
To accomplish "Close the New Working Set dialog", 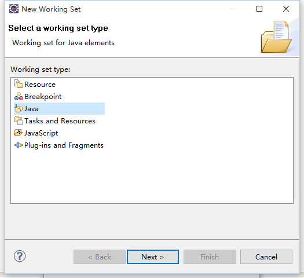I will (286, 9).
